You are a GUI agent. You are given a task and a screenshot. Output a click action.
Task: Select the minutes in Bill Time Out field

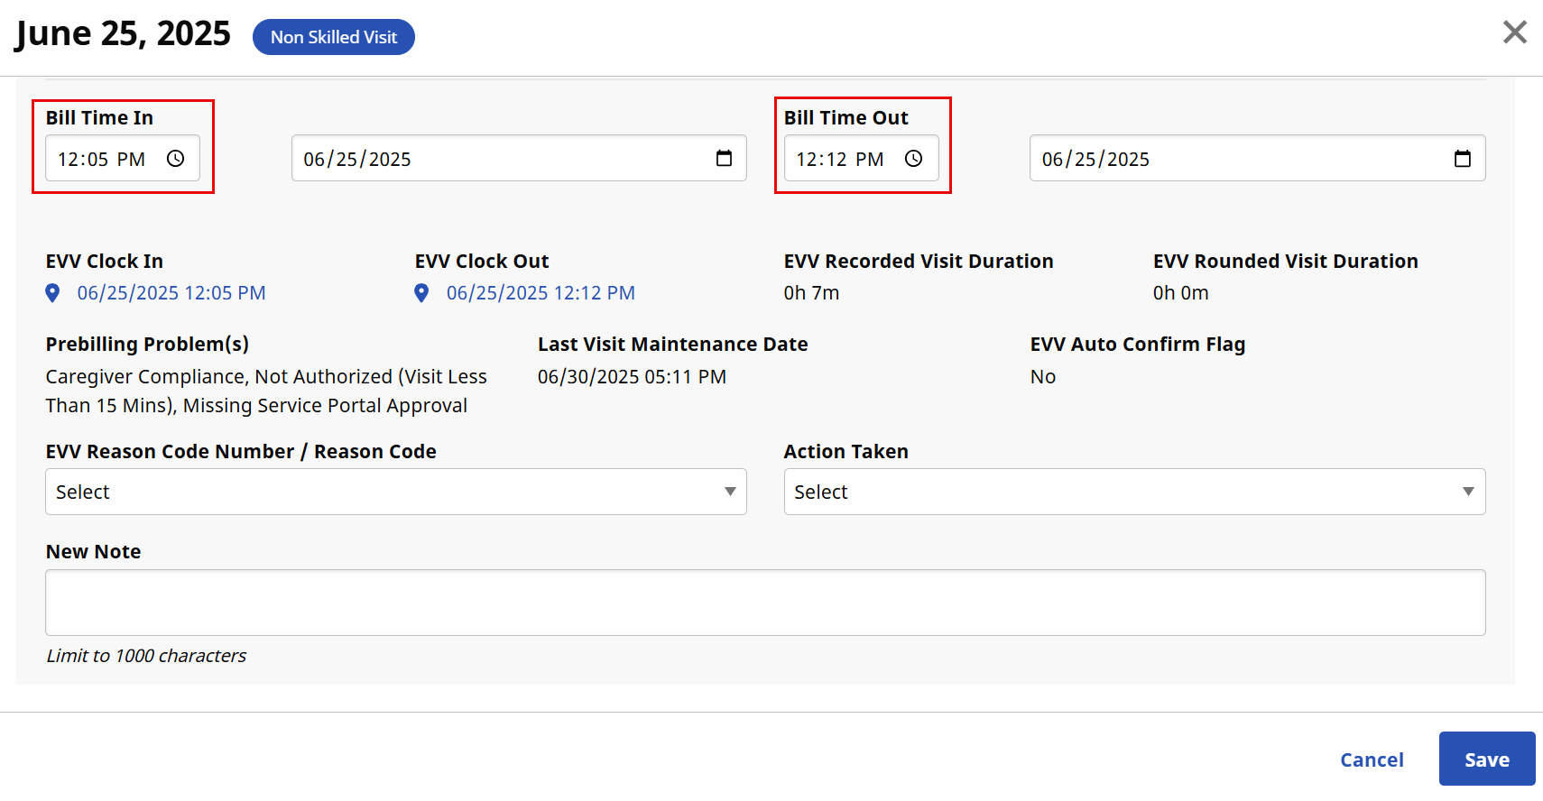click(836, 160)
